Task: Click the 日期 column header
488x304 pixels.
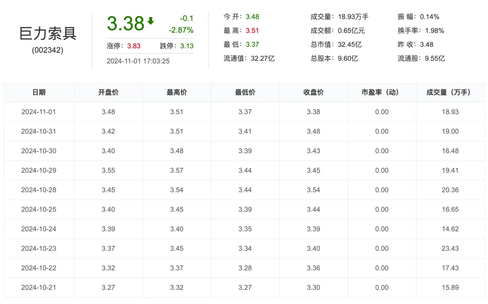Action: pyautogui.click(x=39, y=92)
